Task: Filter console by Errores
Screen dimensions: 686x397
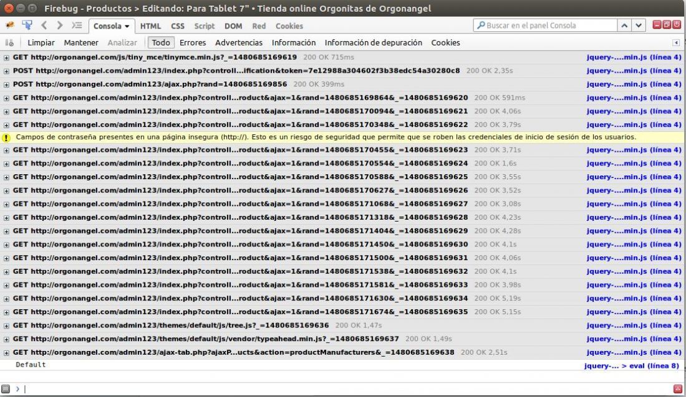Action: pos(193,42)
